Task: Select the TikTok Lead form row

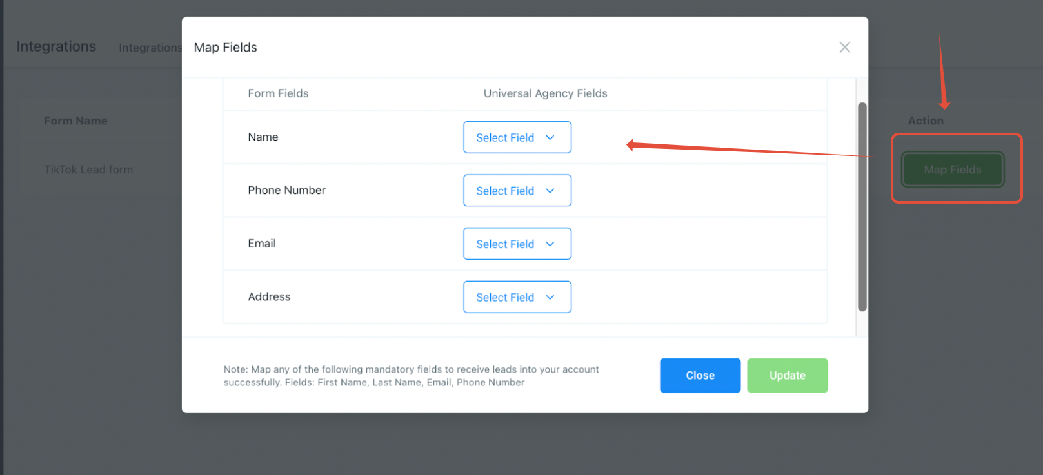Action: [88, 170]
